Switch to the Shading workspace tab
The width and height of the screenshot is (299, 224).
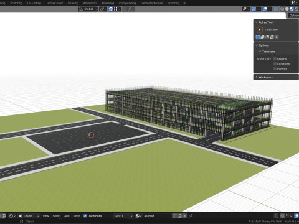point(73,3)
